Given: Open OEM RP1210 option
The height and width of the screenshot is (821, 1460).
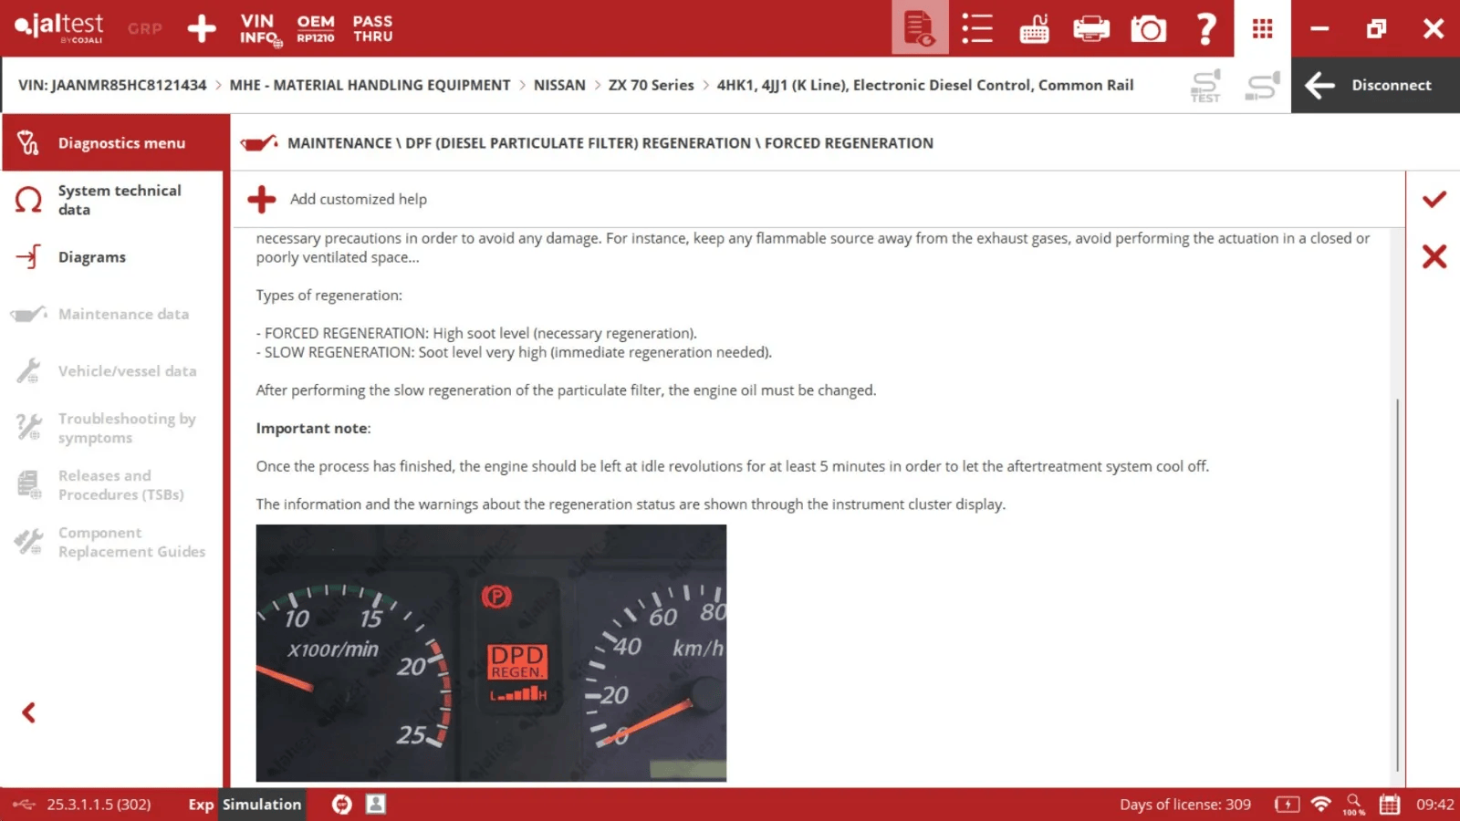Looking at the screenshot, I should click(316, 28).
